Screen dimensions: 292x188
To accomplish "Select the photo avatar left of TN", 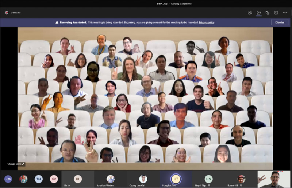I will (23, 179).
